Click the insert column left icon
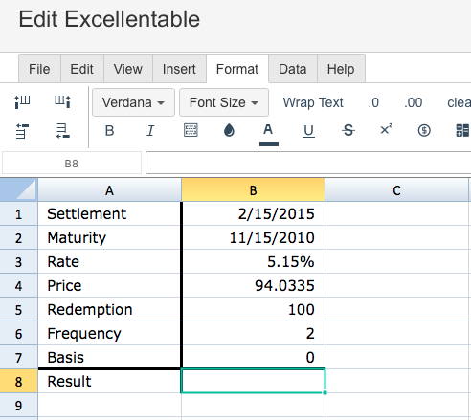The width and height of the screenshot is (471, 420). tap(22, 102)
